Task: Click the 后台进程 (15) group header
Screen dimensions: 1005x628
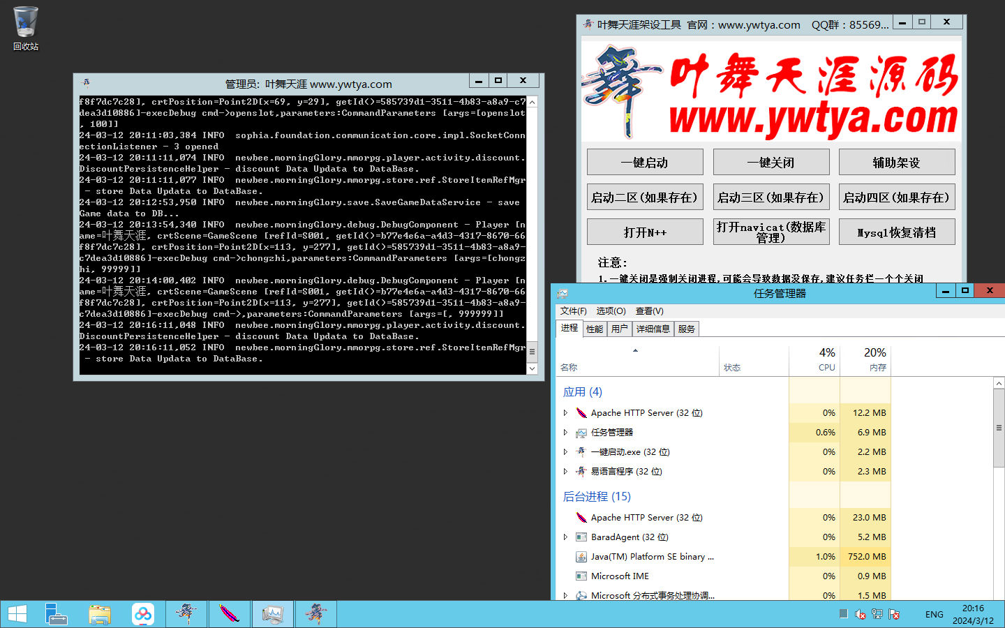Action: [597, 497]
